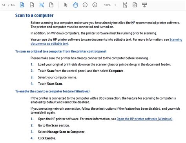Select the fit-one-full-page view icon
This screenshot has height=143, width=186.
point(22,5)
